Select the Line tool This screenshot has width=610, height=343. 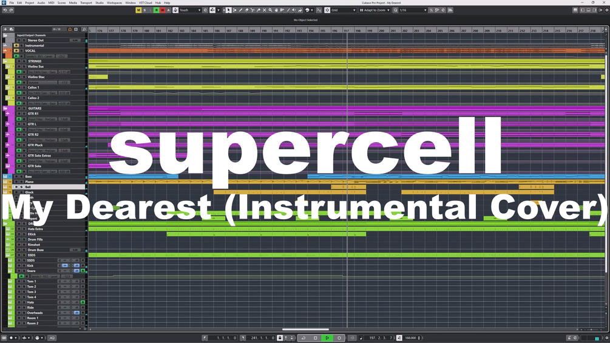click(x=288, y=10)
